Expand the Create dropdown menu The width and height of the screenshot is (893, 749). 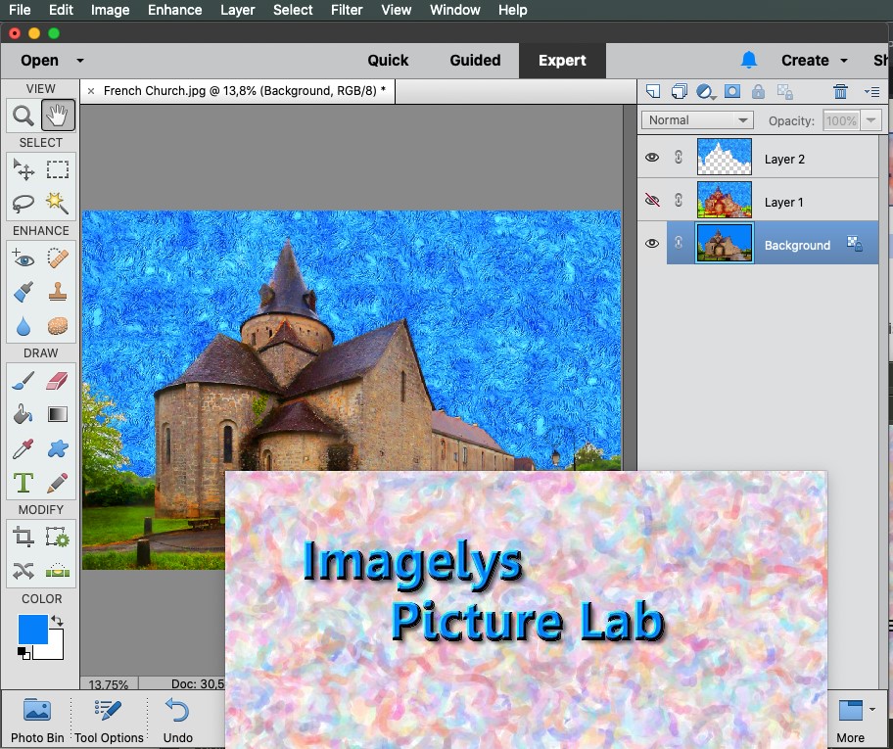pyautogui.click(x=844, y=61)
